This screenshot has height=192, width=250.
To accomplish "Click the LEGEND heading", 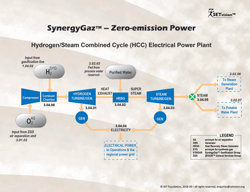I will (226, 135).
